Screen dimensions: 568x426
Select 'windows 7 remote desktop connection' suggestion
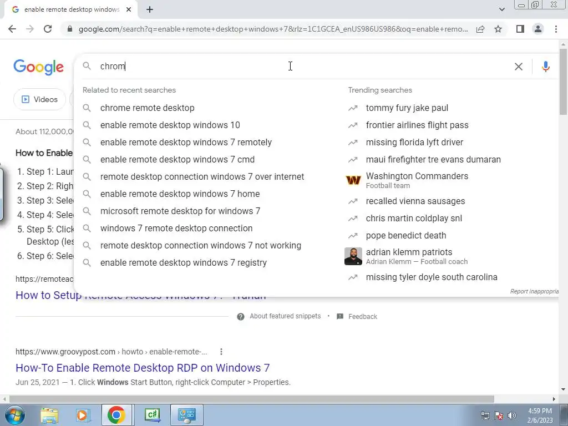(176, 228)
